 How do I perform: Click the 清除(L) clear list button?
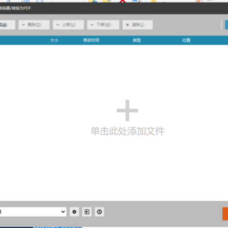pyautogui.click(x=137, y=25)
